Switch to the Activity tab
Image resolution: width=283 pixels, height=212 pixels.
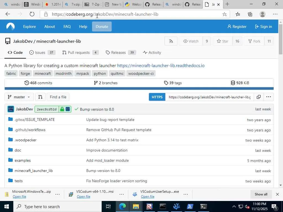pos(152,52)
